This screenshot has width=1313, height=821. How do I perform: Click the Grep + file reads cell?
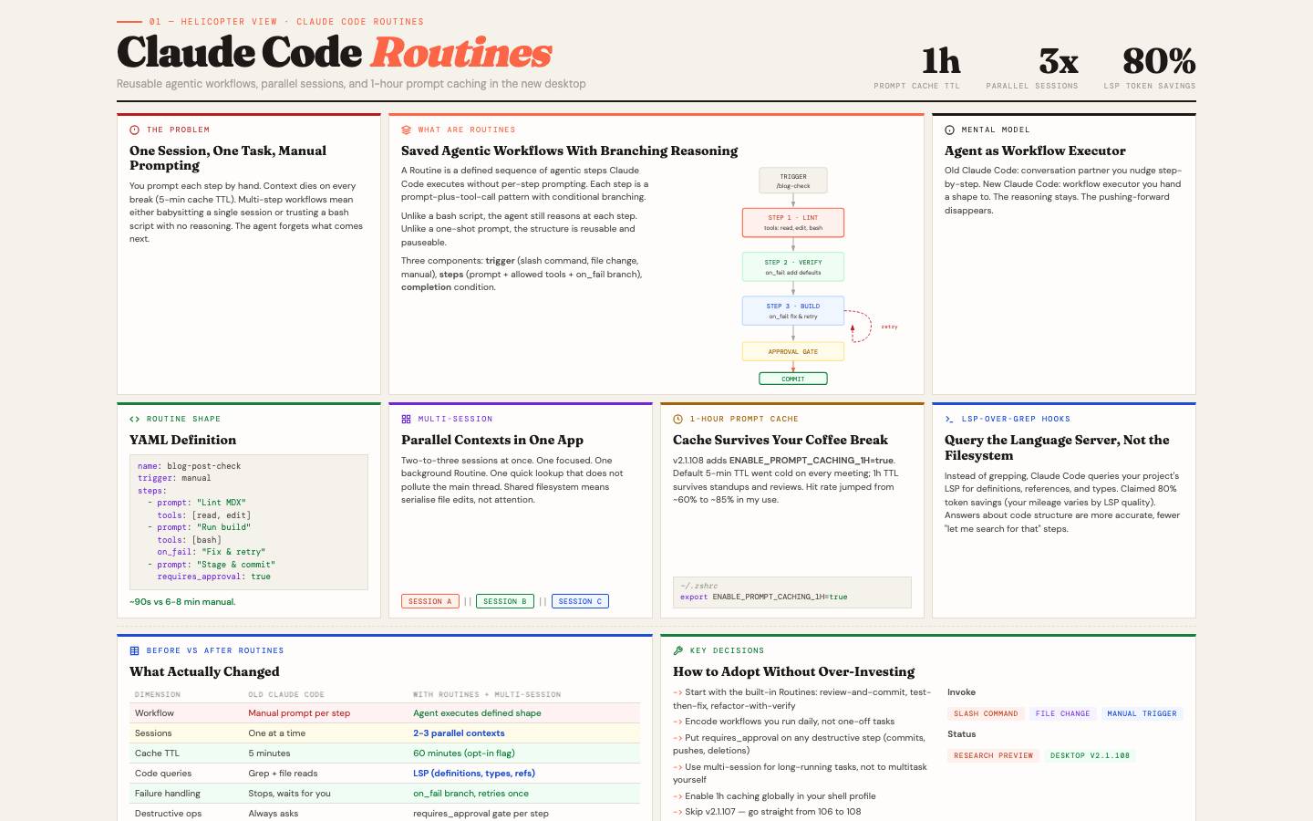[283, 774]
